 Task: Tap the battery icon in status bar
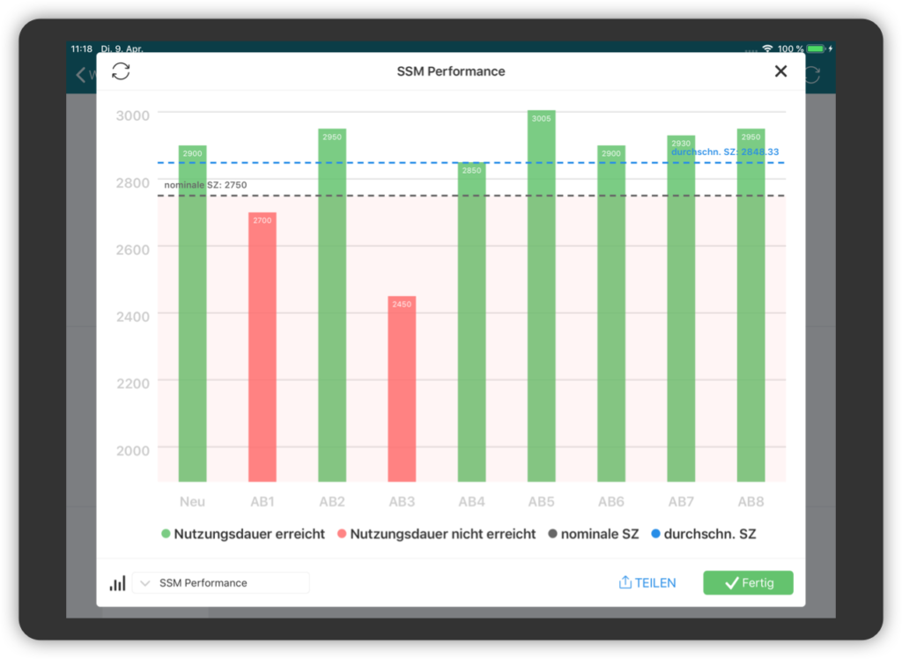816,48
